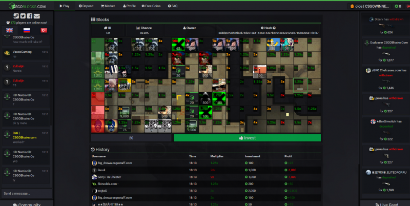Select the 20x block showing 820

[219, 85]
